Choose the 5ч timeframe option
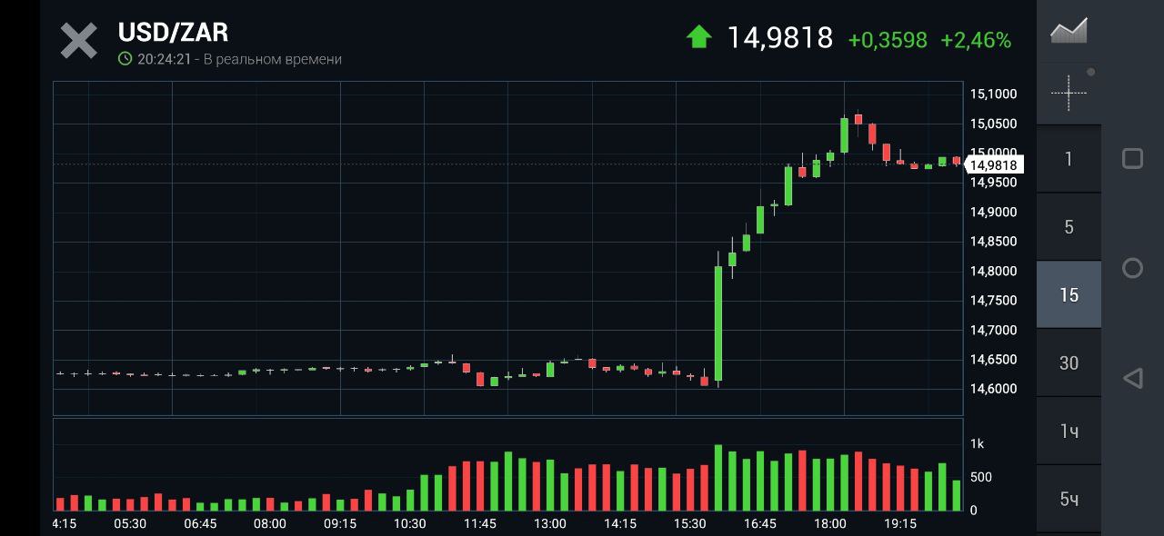The width and height of the screenshot is (1164, 536). (1069, 499)
